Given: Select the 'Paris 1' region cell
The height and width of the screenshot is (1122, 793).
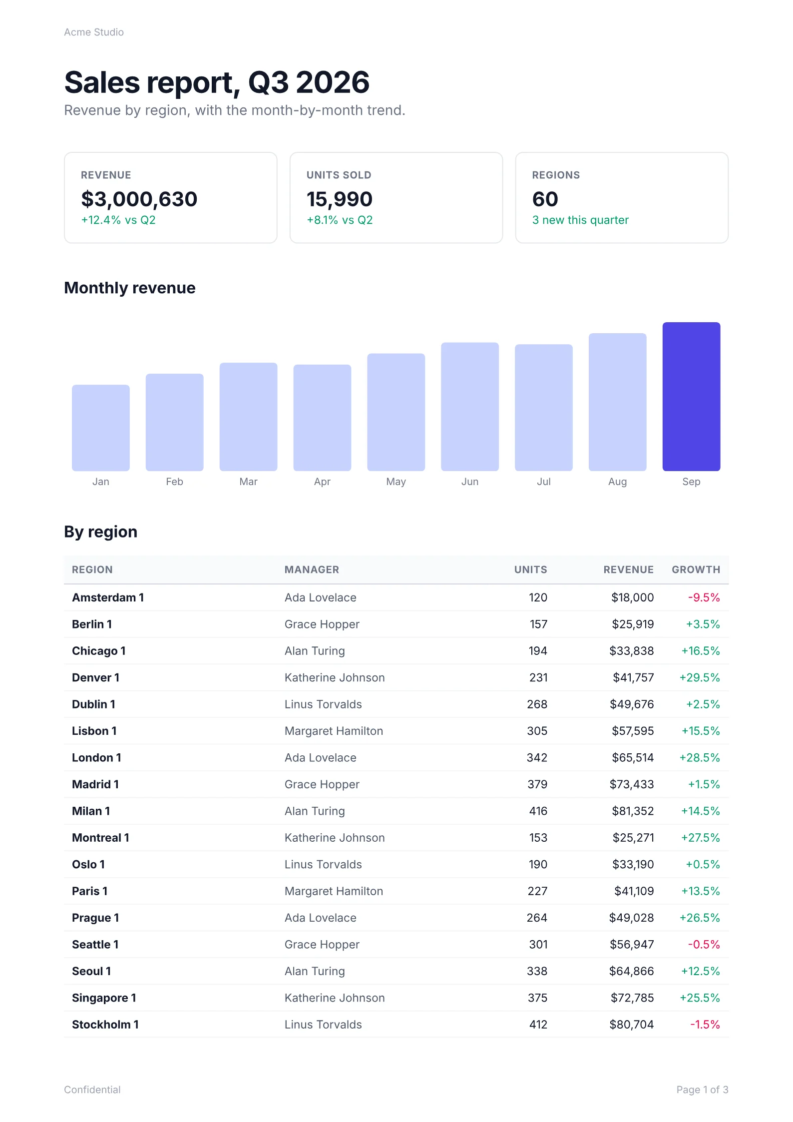Looking at the screenshot, I should 90,891.
